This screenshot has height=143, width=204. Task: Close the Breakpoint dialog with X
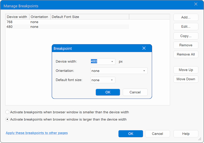(144, 48)
